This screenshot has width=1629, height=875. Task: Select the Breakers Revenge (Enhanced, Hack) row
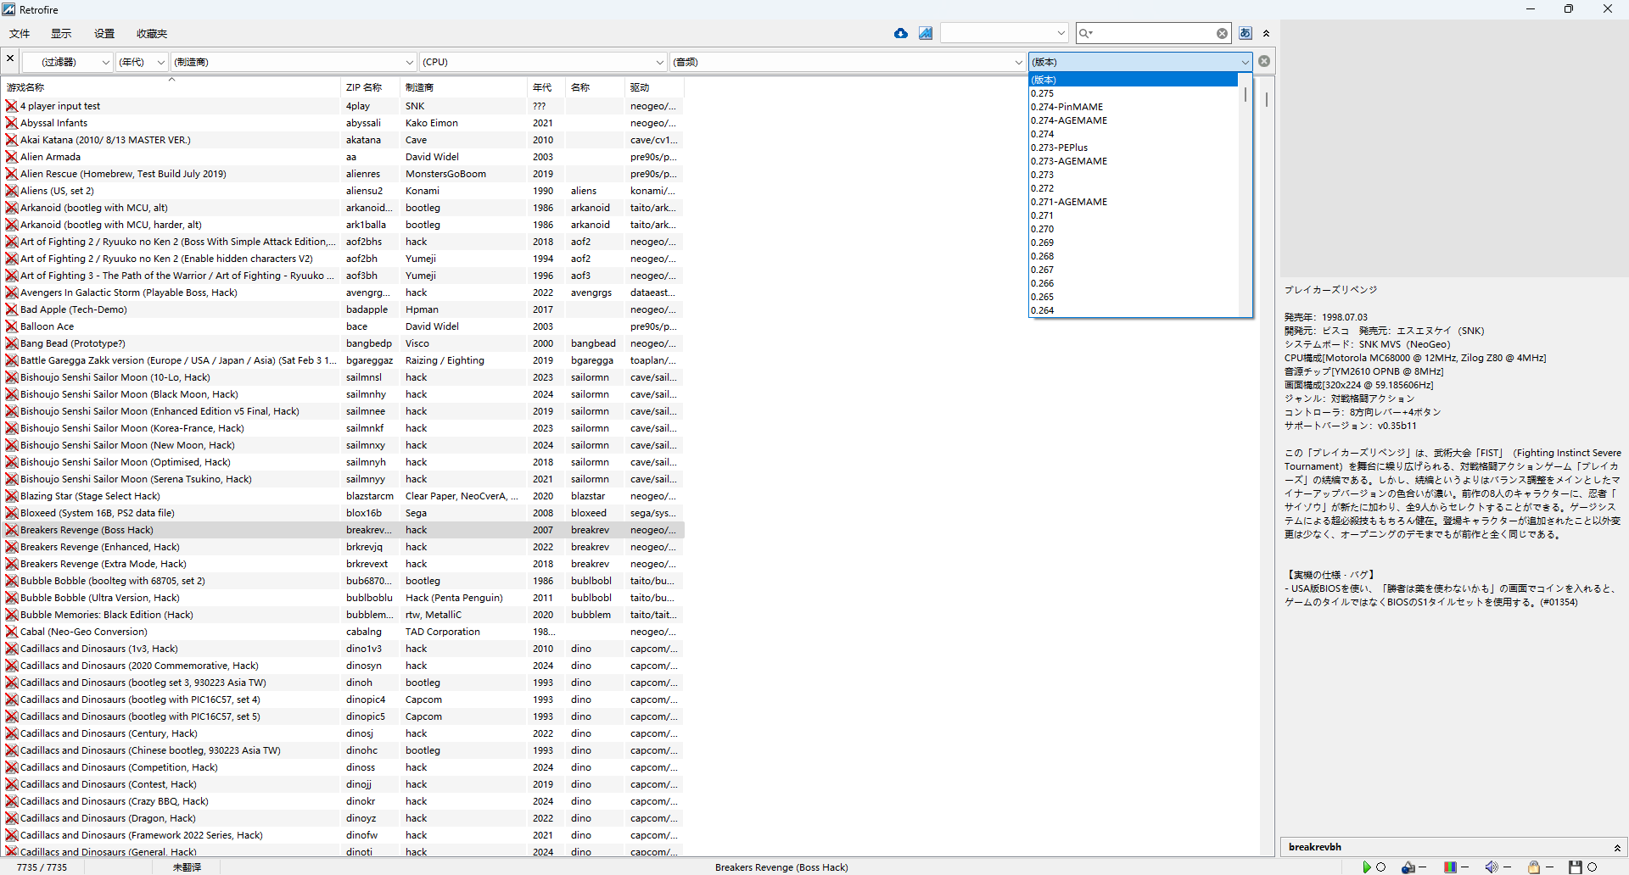pos(343,547)
